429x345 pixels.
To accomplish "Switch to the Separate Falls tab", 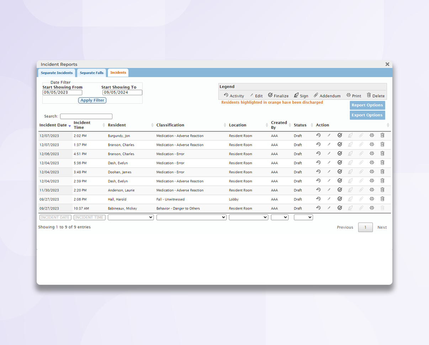I will pyautogui.click(x=92, y=73).
